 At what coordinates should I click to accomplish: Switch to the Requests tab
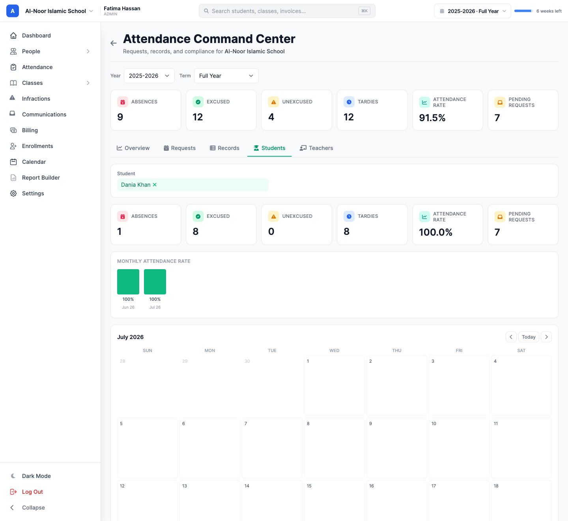179,148
